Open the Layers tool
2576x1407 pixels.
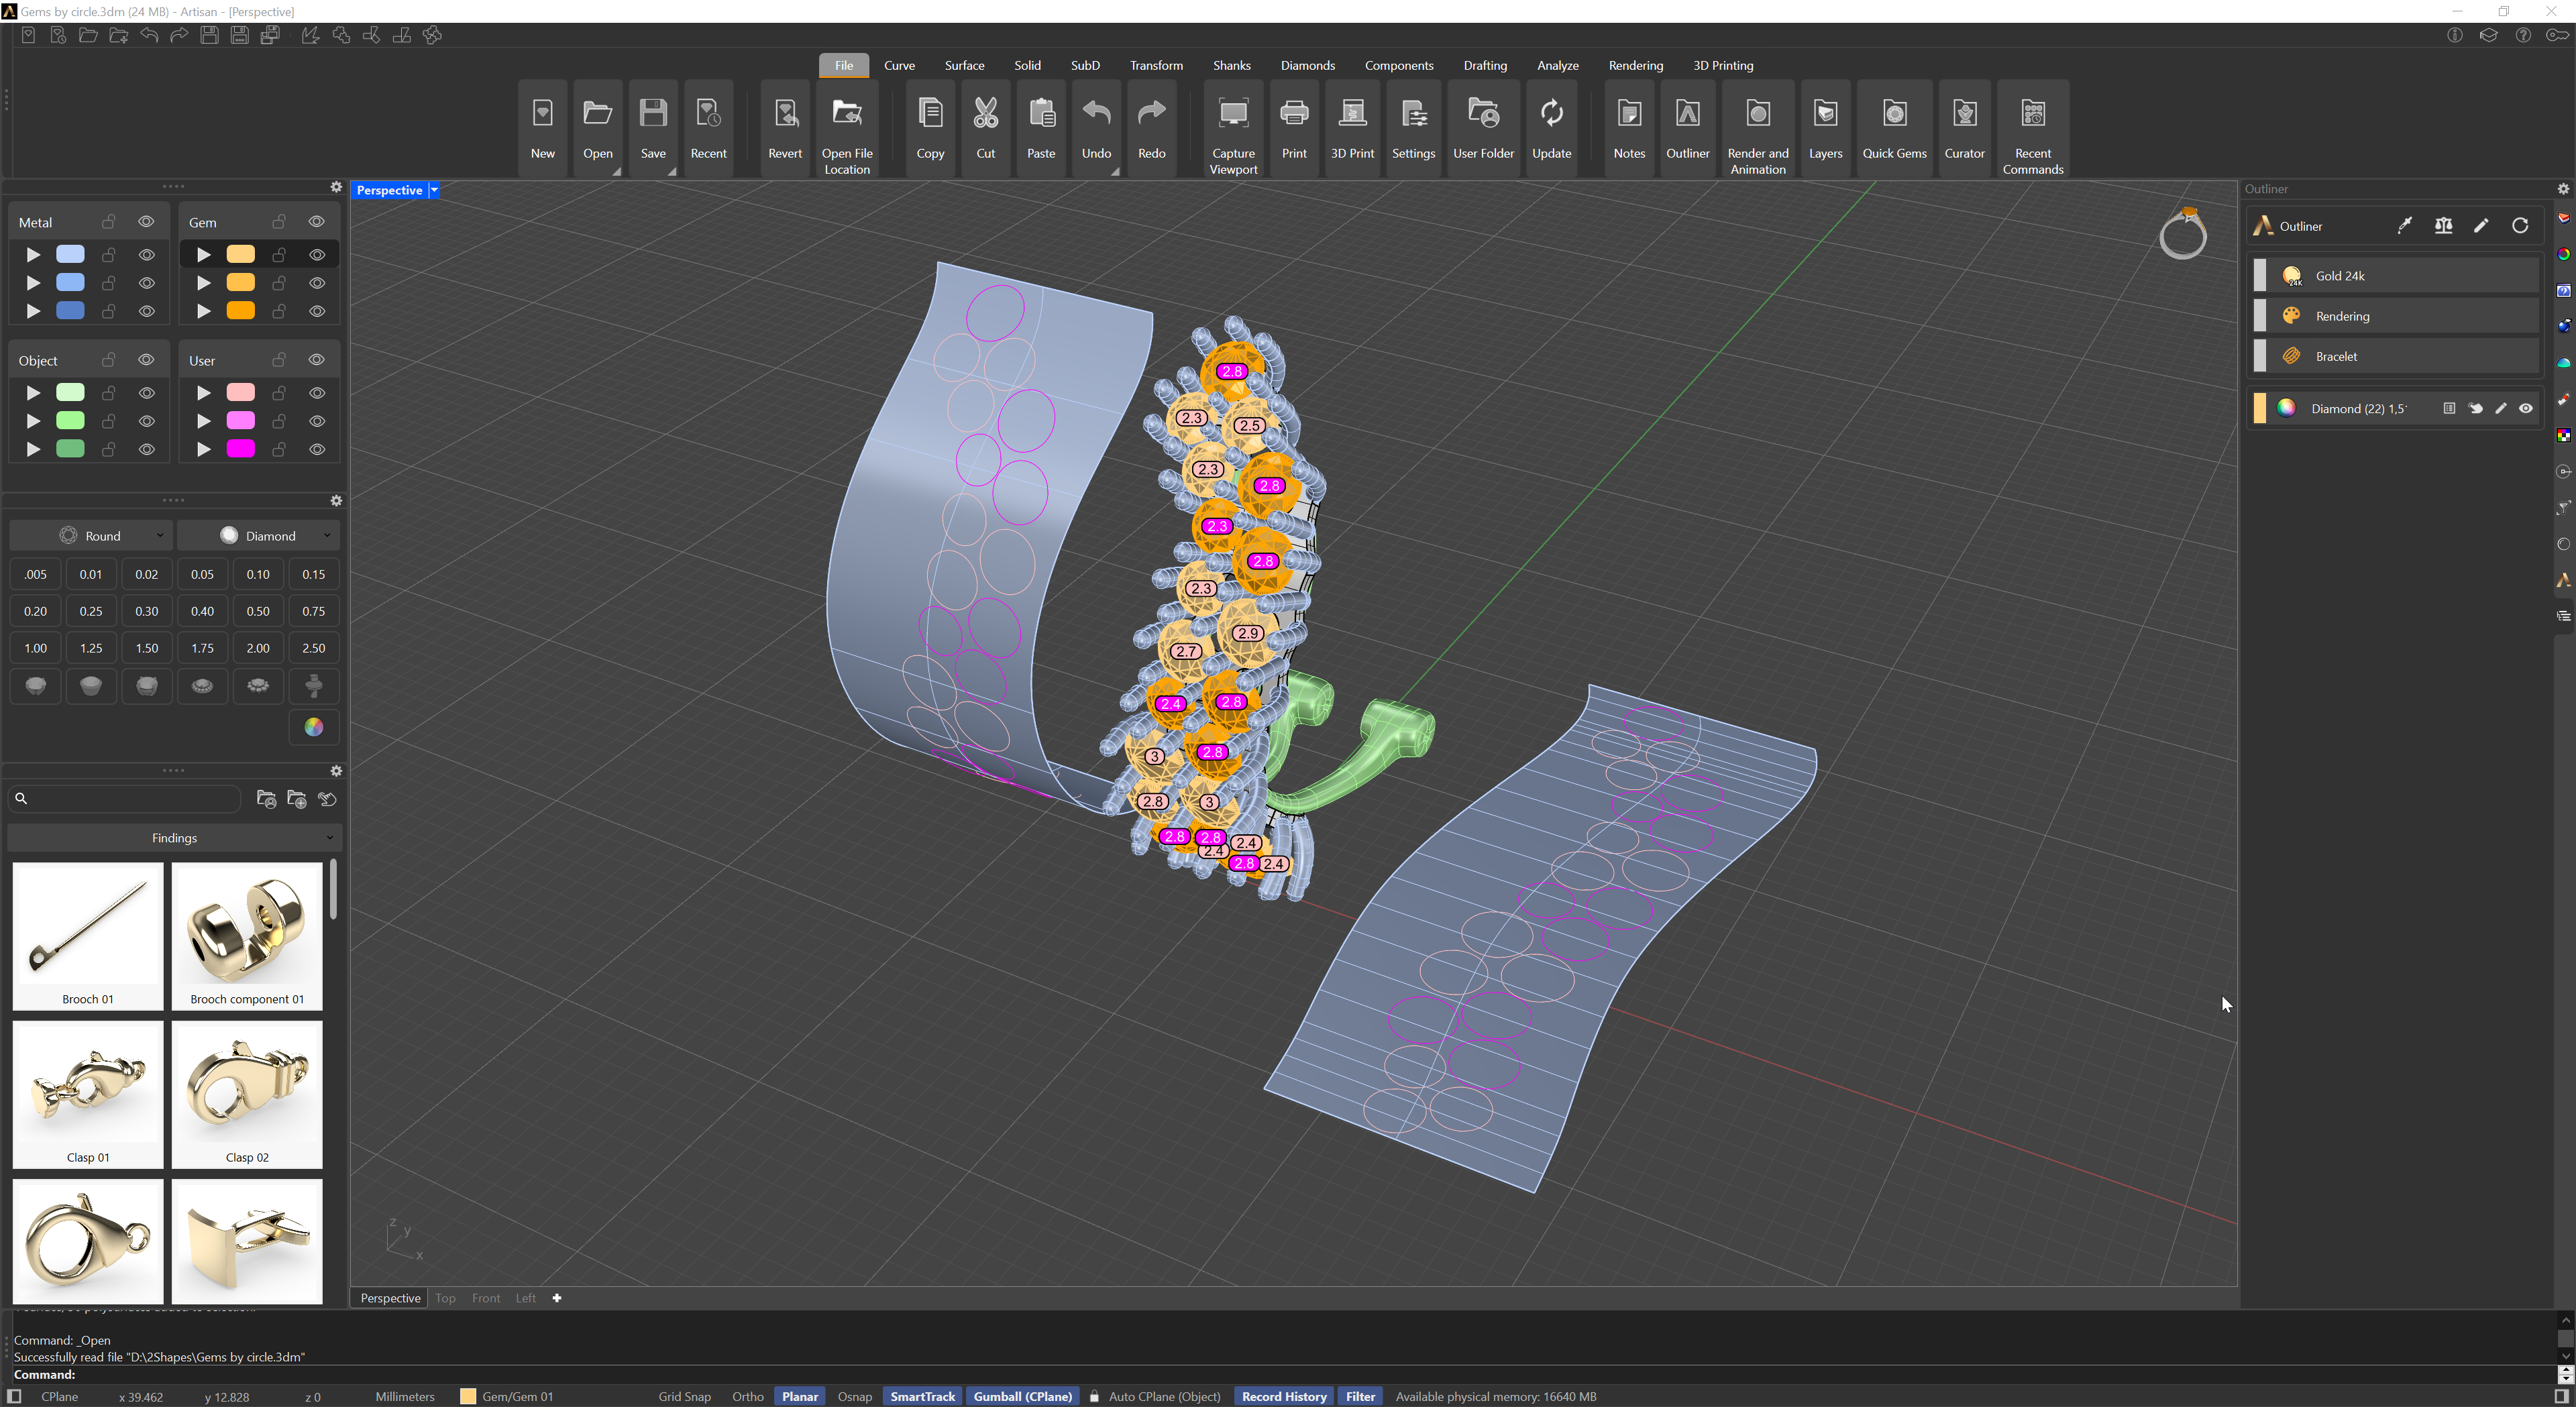pyautogui.click(x=1825, y=128)
